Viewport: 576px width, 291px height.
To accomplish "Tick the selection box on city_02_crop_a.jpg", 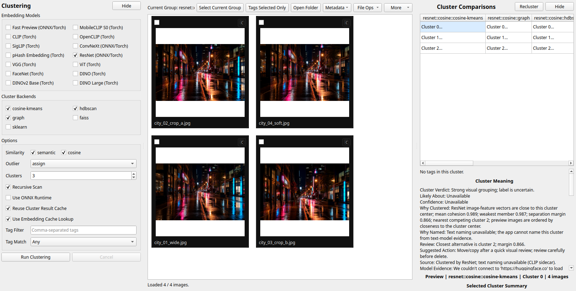I will coord(157,22).
